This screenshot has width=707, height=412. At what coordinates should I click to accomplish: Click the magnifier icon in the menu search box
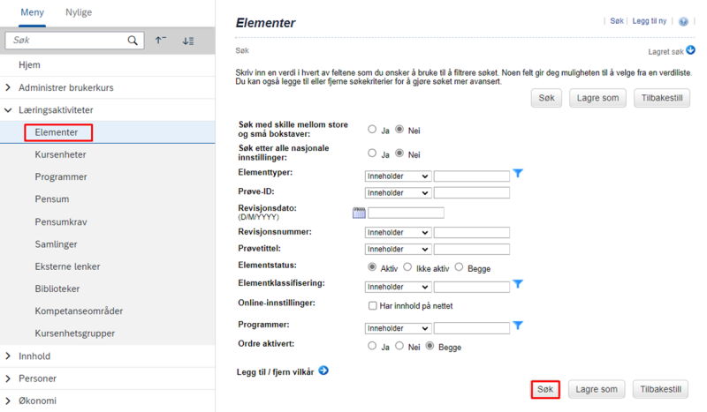tap(132, 41)
